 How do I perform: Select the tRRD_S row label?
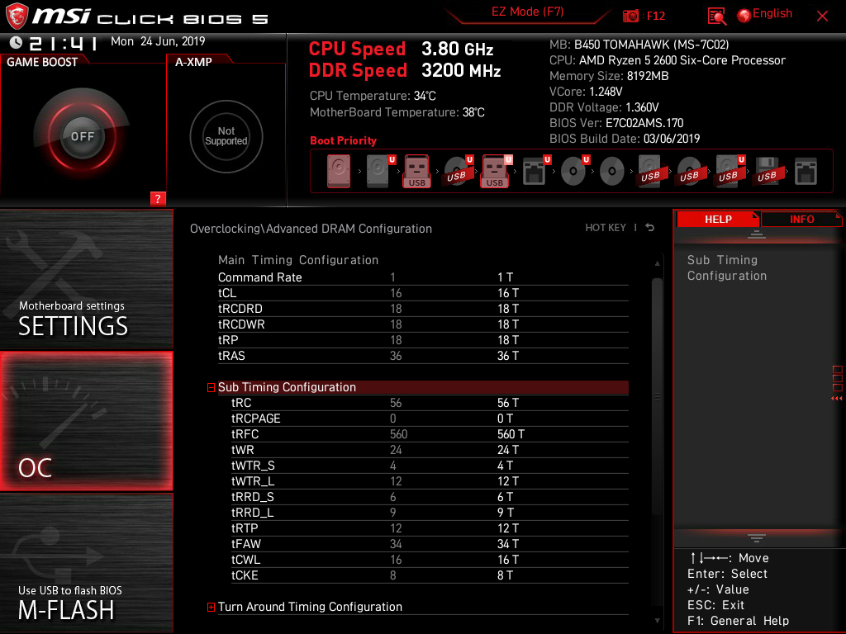click(x=253, y=496)
